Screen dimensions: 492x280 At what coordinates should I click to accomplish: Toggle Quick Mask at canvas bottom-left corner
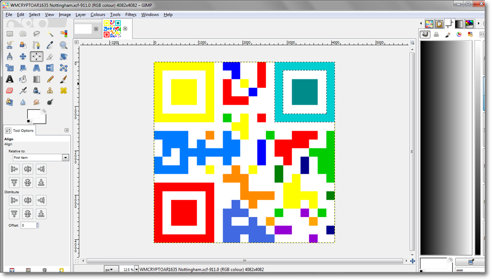pos(77,261)
